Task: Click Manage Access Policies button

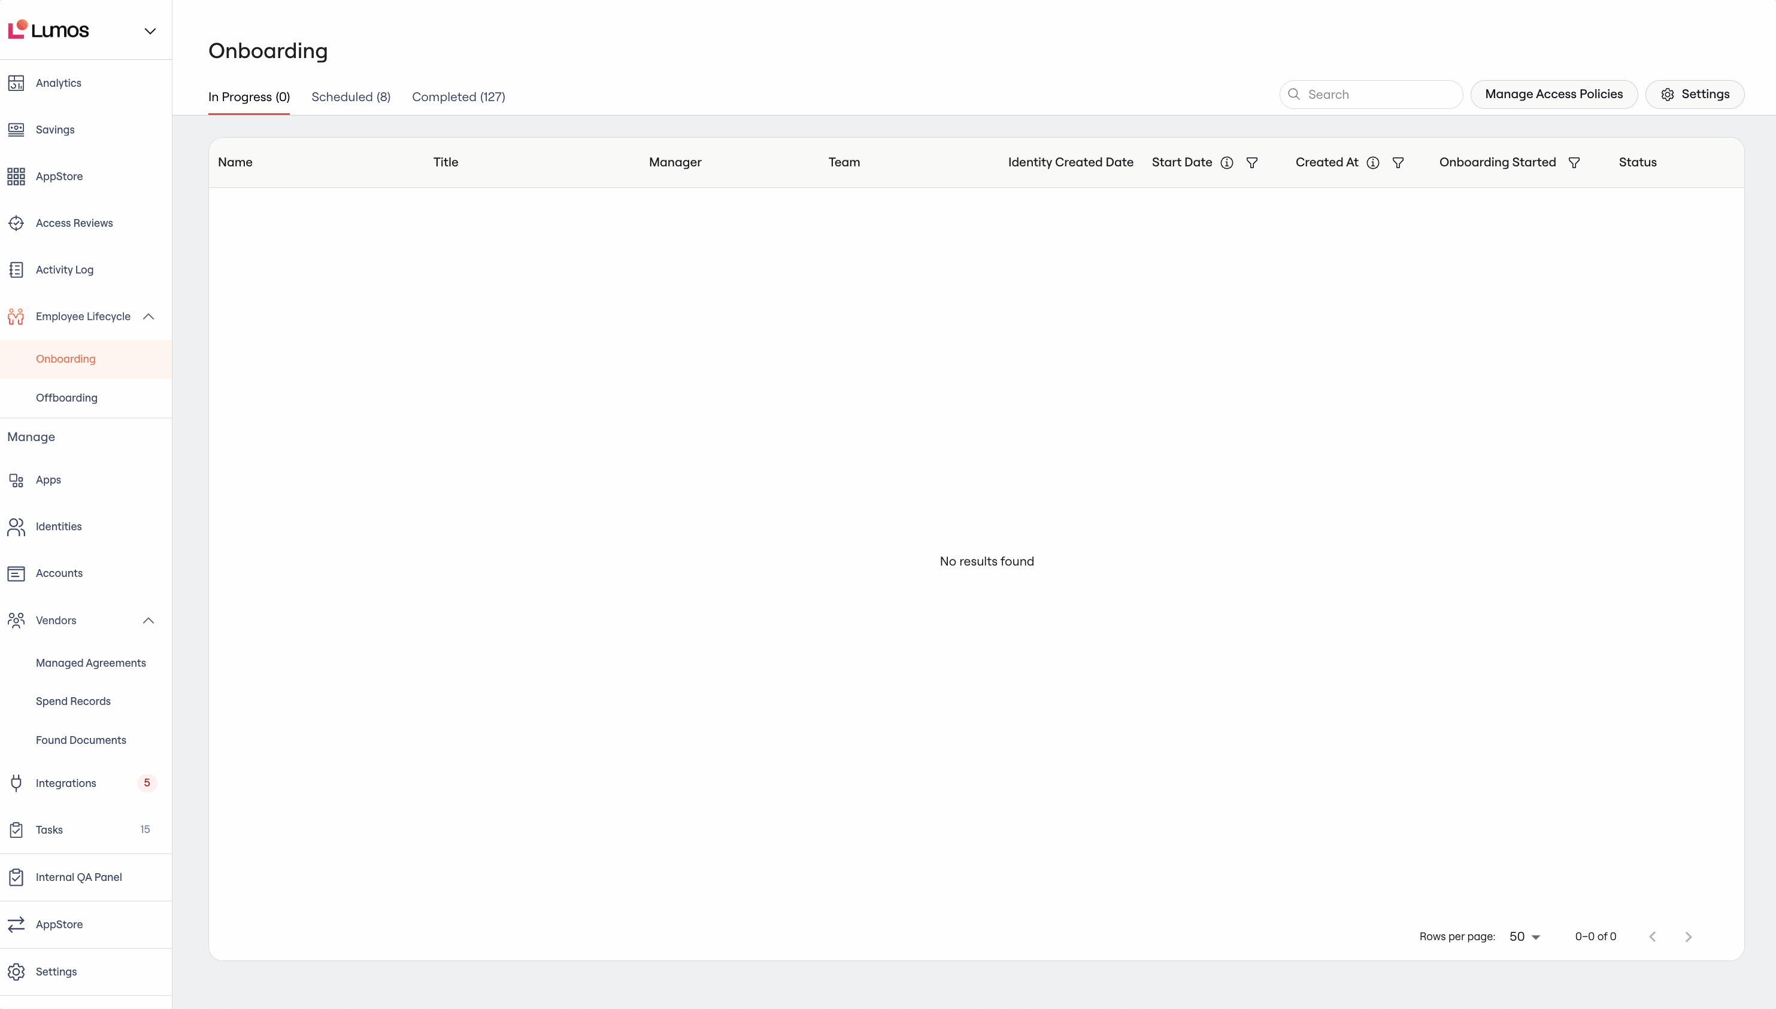Action: [x=1553, y=94]
